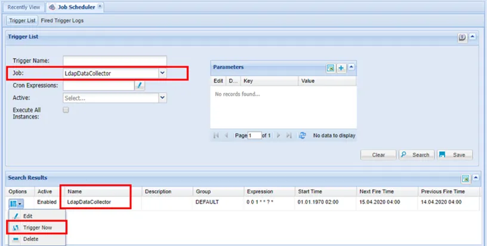Close the Job Scheduler tab
This screenshot has width=487, height=246.
pos(100,6)
